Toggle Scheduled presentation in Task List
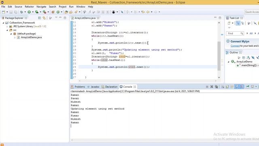Screen dimensions: 259x146 (x=242, y=23)
